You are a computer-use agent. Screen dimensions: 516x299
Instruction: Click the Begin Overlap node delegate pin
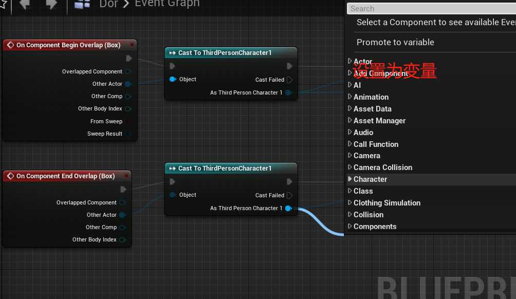(132, 45)
